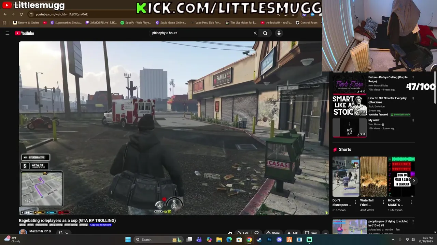This screenshot has width=437, height=245.
Task: Open Future - Perkys Calling video thumbnail
Action: pyautogui.click(x=349, y=84)
